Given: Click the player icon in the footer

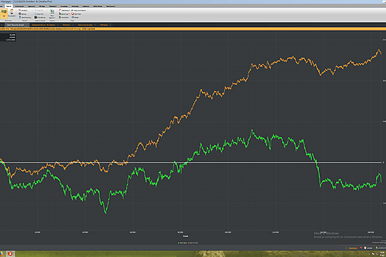Looking at the screenshot, I should 377,248.
